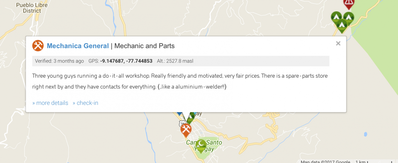Image resolution: width=398 pixels, height=163 pixels.
Task: Select the upper-left green tent campsite marker
Action: (336, 17)
